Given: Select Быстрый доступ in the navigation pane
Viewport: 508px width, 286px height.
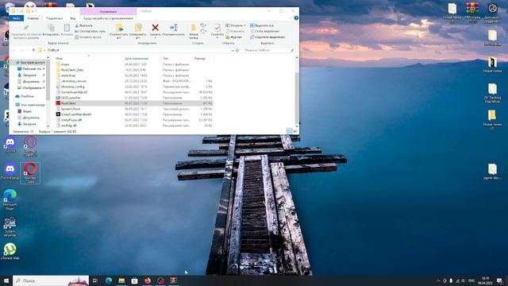Looking at the screenshot, I should pyautogui.click(x=30, y=62).
